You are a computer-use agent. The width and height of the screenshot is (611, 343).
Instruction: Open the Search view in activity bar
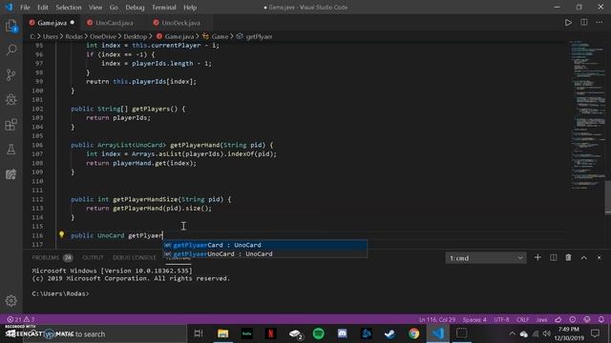11,50
